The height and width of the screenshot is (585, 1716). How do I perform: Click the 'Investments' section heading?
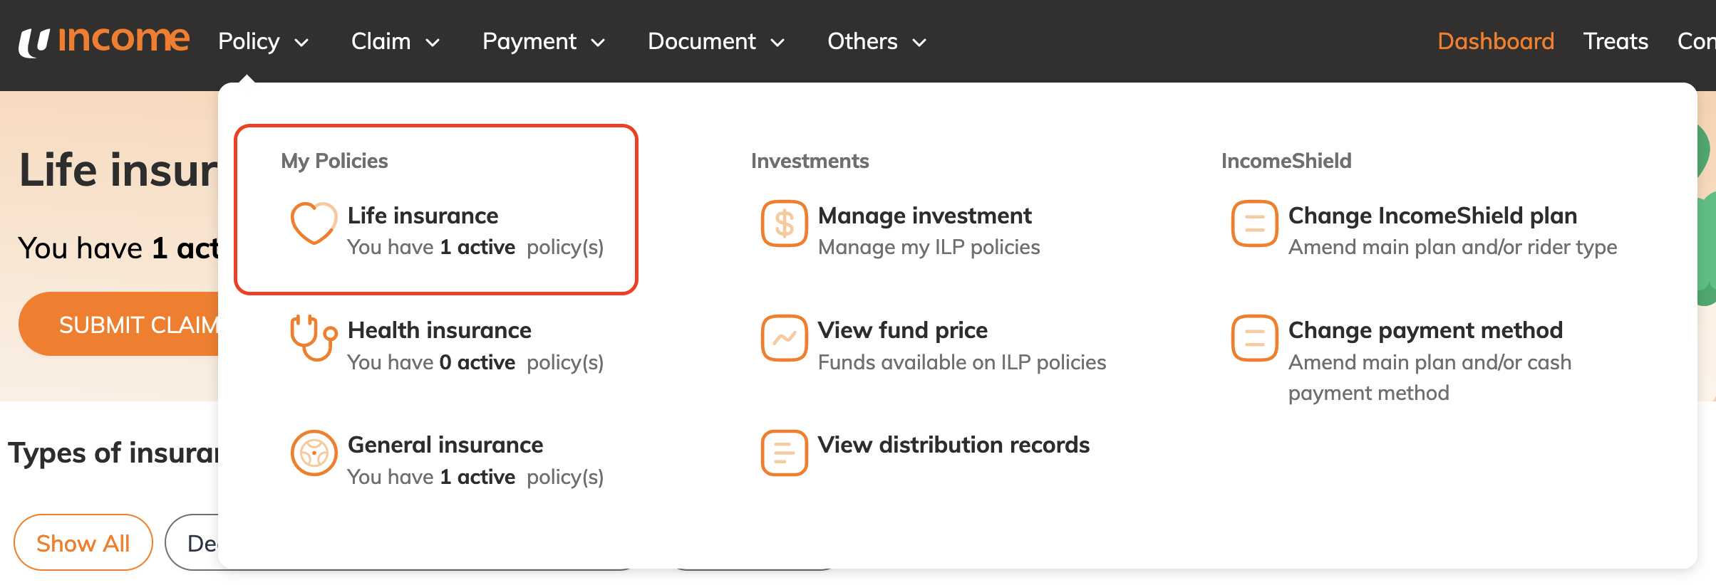(810, 161)
